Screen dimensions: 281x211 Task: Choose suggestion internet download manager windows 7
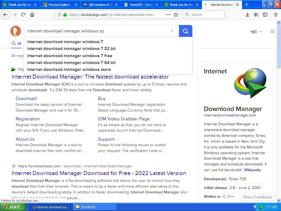click(x=108, y=42)
